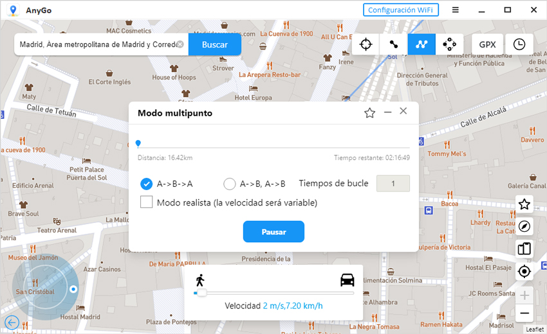This screenshot has width=547, height=334.
Task: Click the compass icon on right sidebar
Action: click(x=524, y=227)
